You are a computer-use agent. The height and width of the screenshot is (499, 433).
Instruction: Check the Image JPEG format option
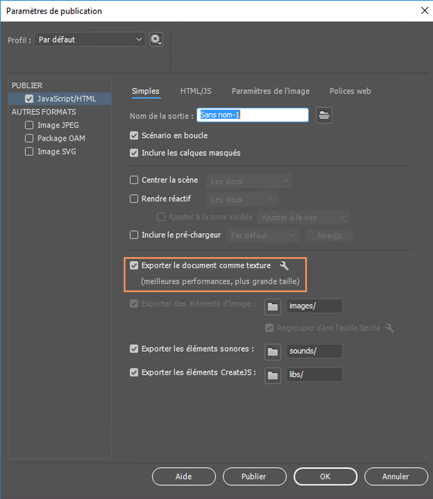pos(29,125)
